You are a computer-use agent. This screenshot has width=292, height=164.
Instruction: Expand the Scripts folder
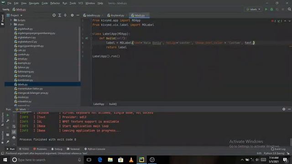click(x=11, y=20)
